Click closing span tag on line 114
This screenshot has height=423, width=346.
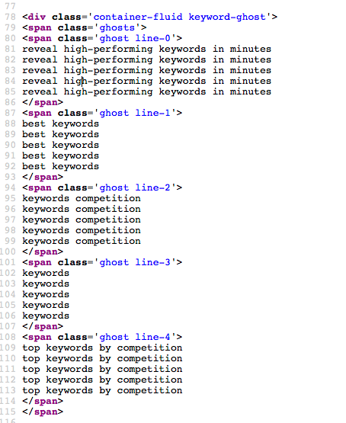point(43,401)
